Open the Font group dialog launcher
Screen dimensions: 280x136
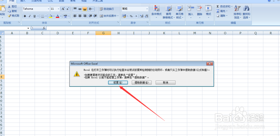[x=69, y=23]
